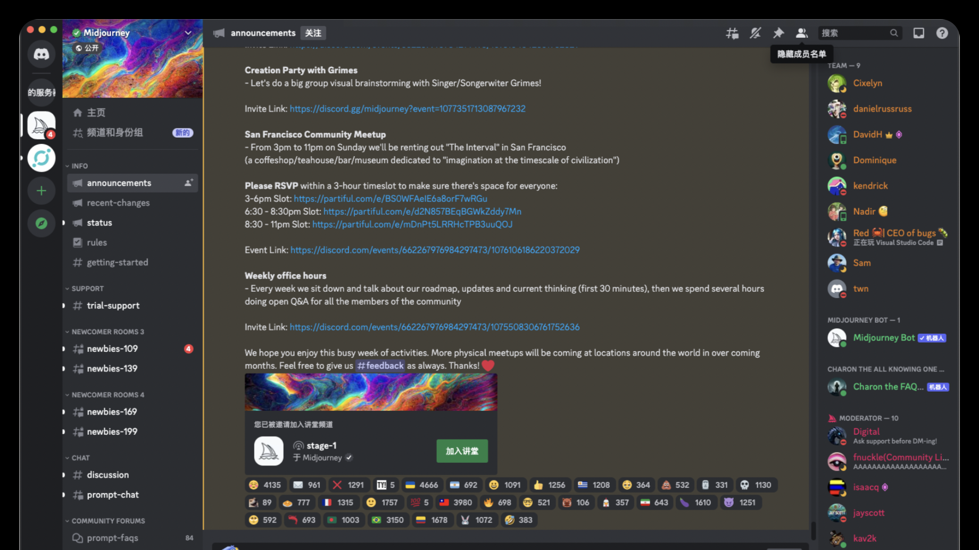Toggle the 1072 reaction
Viewport: 979px width, 550px height.
coord(477,520)
